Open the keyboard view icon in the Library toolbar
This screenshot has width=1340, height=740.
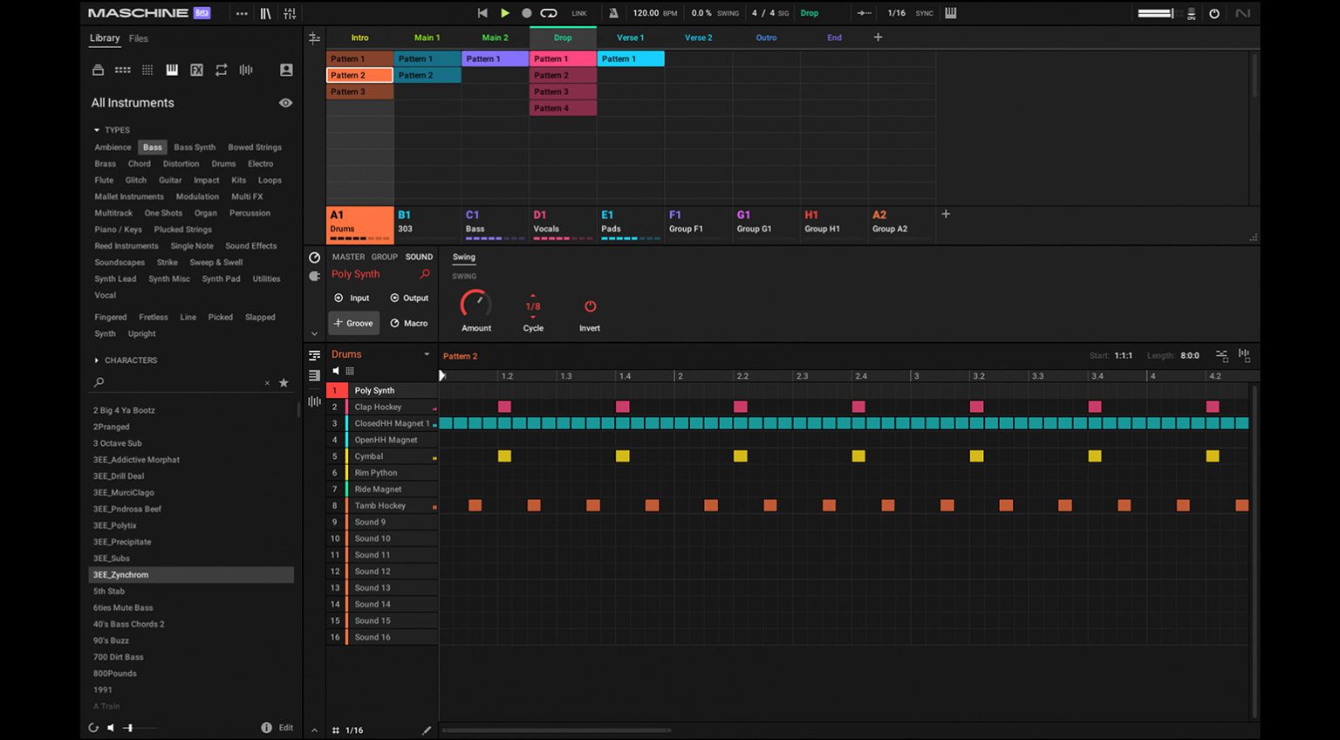(172, 70)
